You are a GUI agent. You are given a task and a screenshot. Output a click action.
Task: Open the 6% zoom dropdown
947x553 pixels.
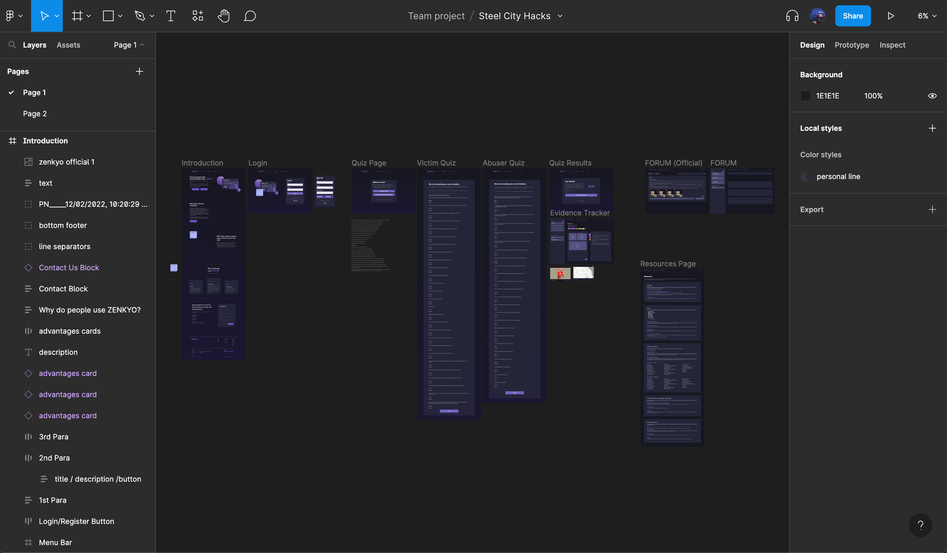click(927, 16)
